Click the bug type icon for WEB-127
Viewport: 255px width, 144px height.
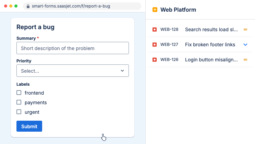pos(155,45)
